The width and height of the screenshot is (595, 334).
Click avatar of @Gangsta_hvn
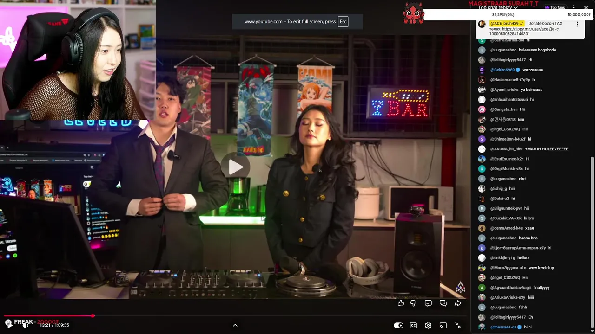[x=482, y=109]
